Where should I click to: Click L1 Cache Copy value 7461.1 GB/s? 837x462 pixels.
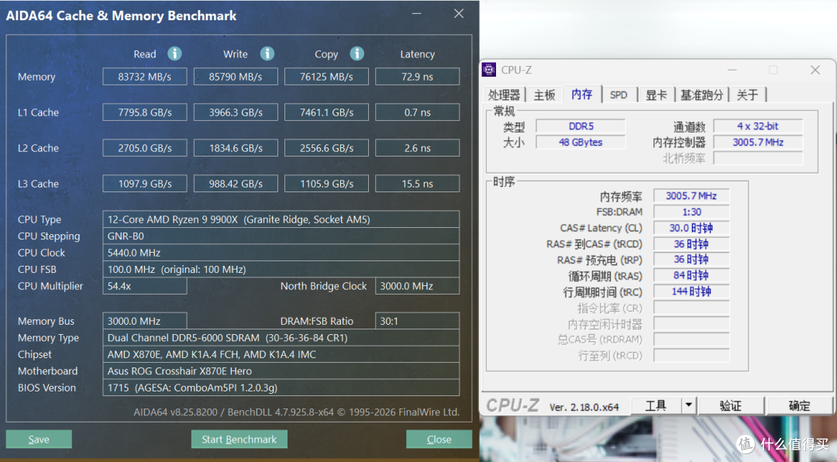[326, 112]
